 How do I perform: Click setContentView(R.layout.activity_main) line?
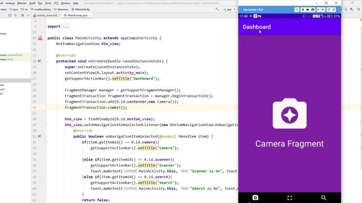point(106,73)
